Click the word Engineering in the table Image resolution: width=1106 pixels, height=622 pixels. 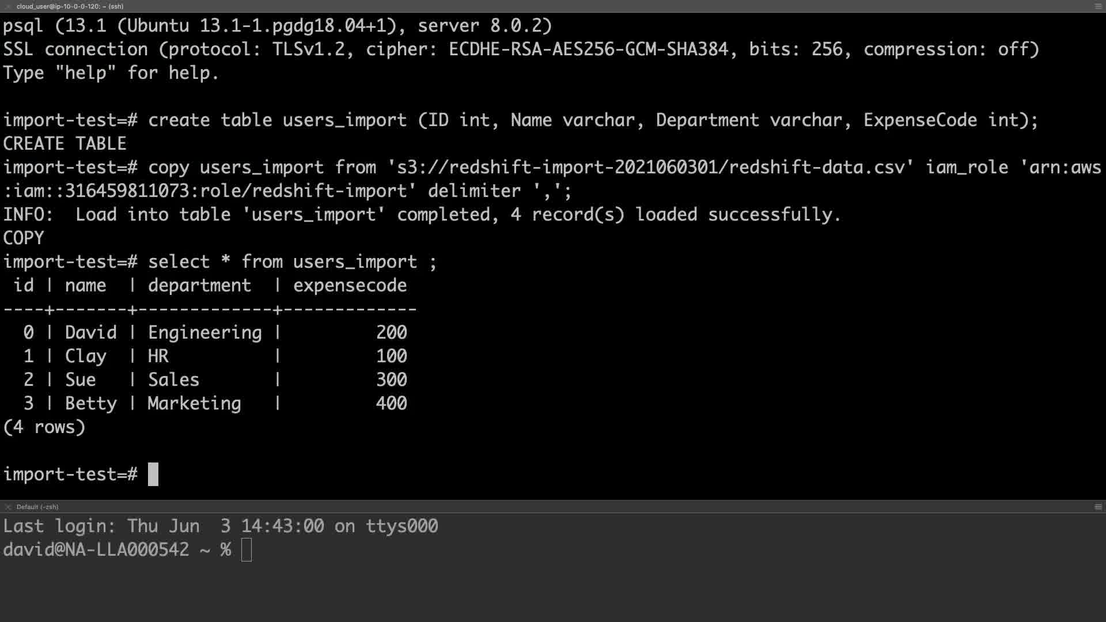tap(204, 333)
